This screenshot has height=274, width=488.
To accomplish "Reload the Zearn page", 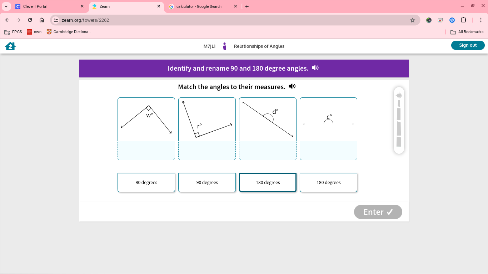I will pos(30,20).
